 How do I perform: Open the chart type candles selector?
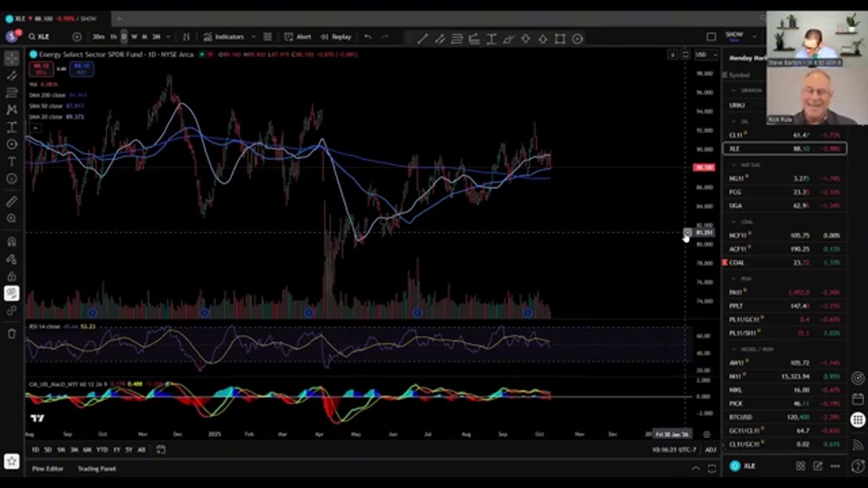[x=186, y=37]
